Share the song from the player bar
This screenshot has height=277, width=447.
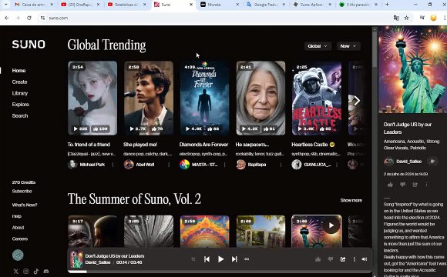[343, 259]
